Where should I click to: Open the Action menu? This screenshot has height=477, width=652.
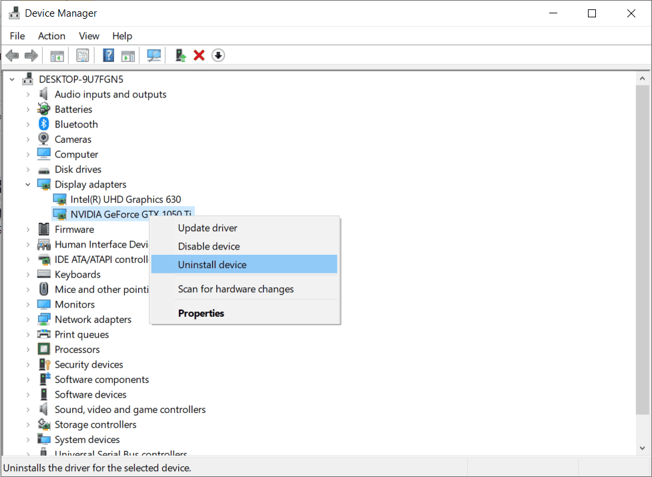pos(51,36)
